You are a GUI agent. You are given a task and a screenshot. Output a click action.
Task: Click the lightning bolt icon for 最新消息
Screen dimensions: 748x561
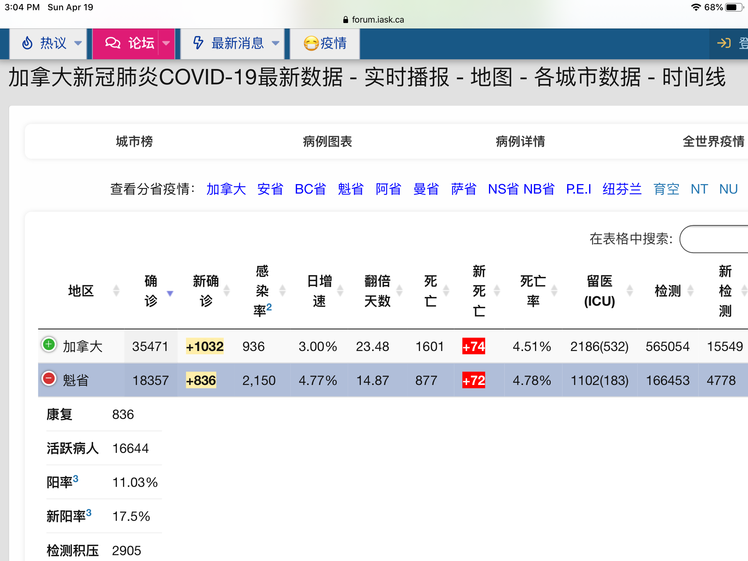[x=198, y=43]
